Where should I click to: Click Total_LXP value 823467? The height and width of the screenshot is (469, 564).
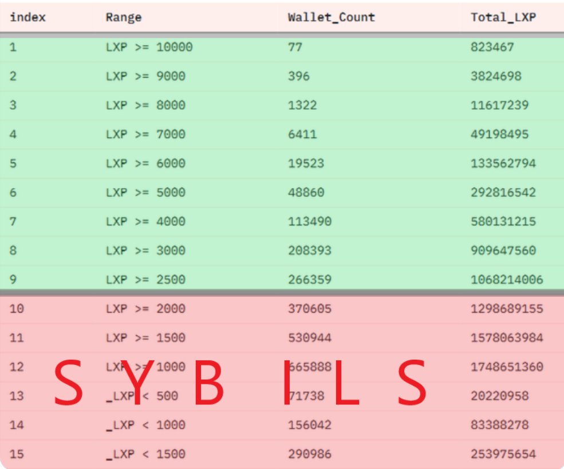click(x=492, y=47)
